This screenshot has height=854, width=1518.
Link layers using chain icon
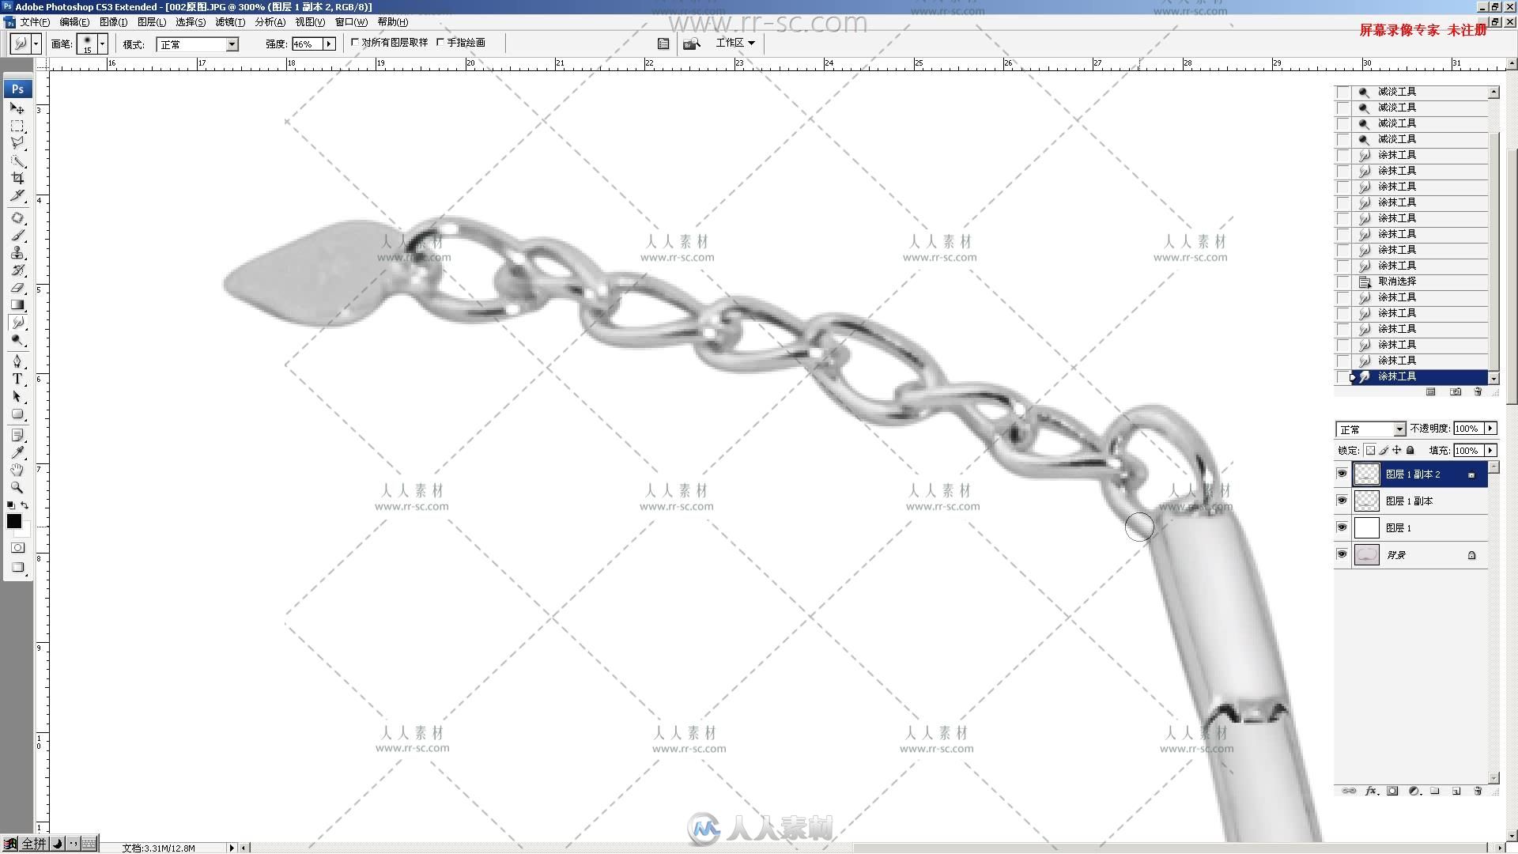tap(1350, 791)
